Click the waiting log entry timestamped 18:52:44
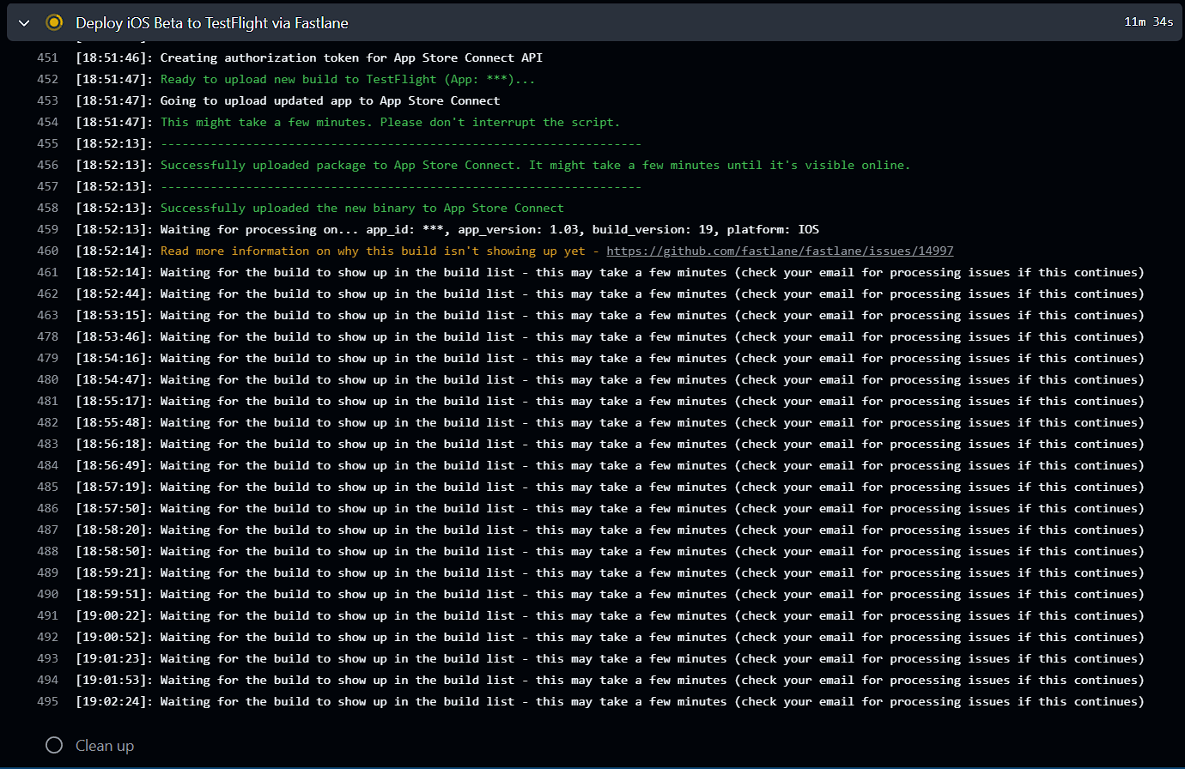 [x=610, y=294]
